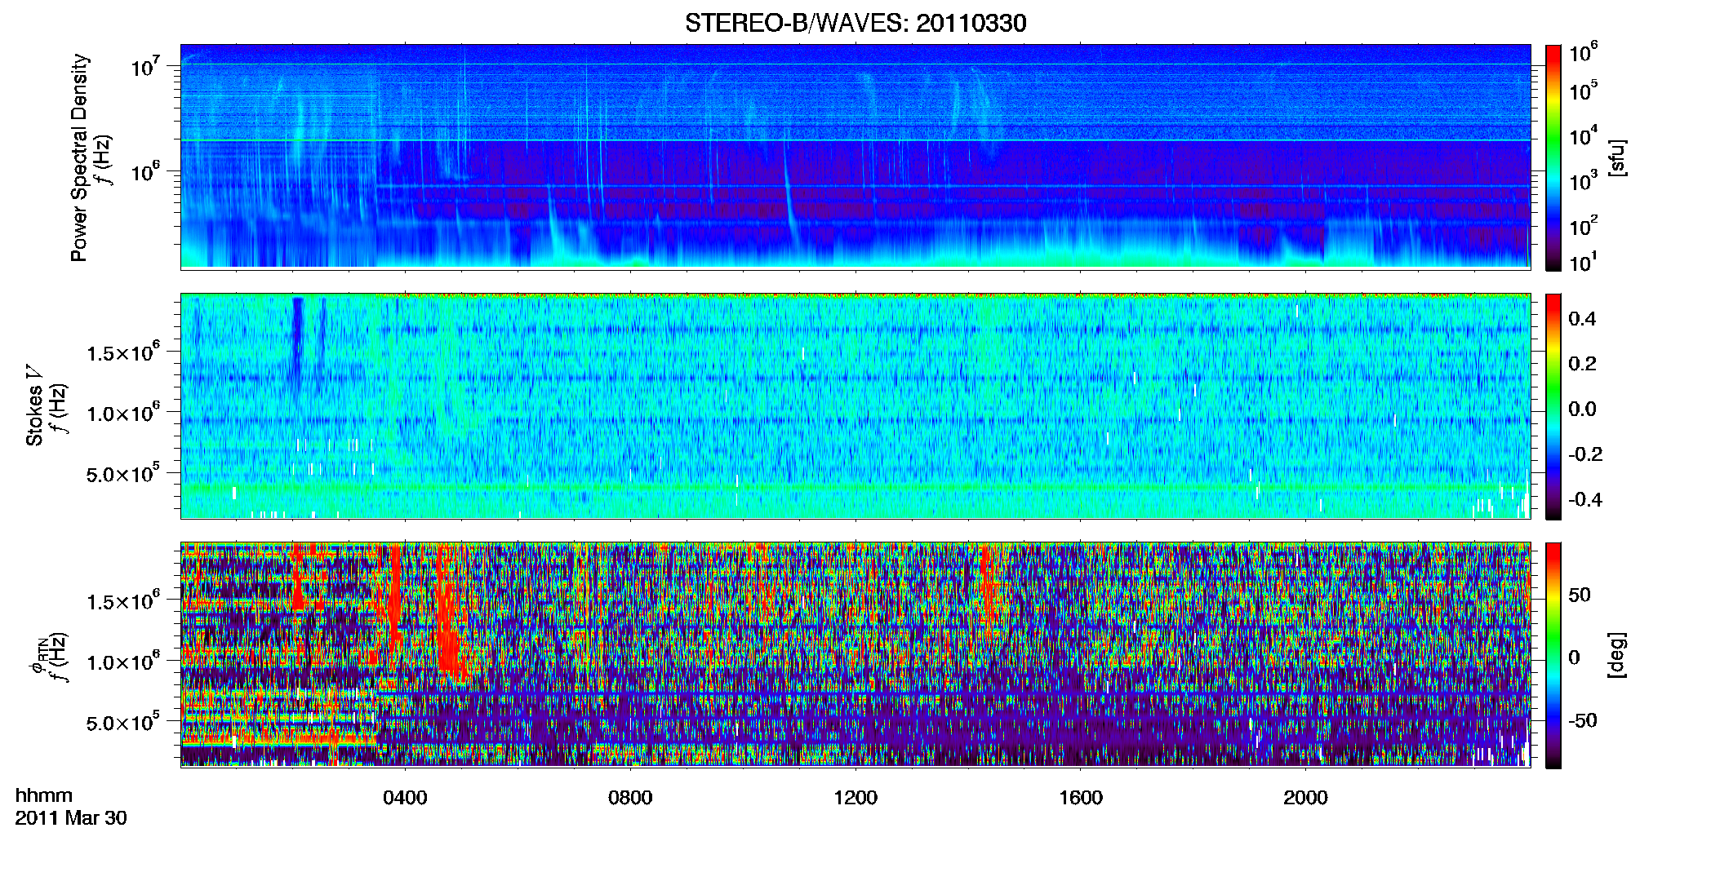
Task: Click the [deg] unit label
Action: point(1616,655)
